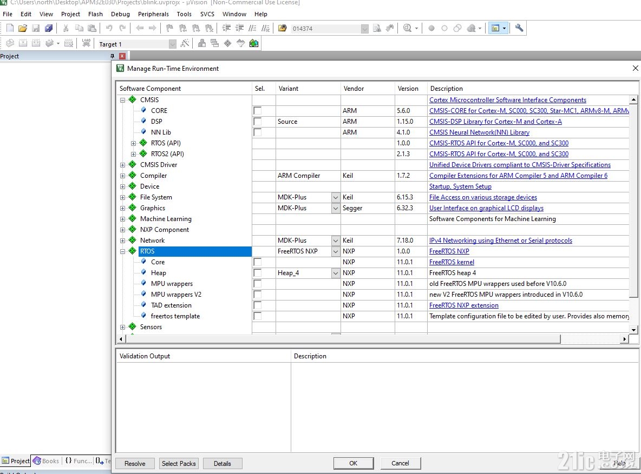Open Configuration wrench icon
The height and width of the screenshot is (474, 641).
click(x=519, y=28)
